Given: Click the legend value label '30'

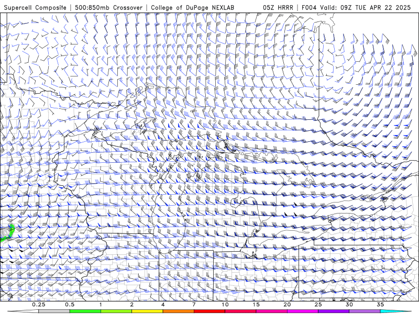Looking at the screenshot, I should (x=349, y=305).
